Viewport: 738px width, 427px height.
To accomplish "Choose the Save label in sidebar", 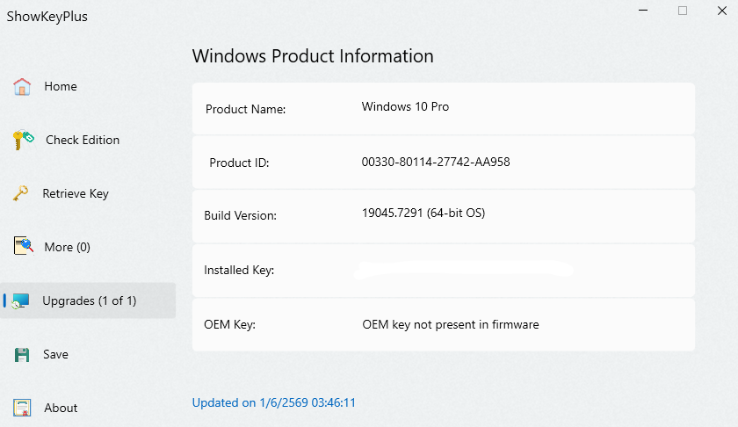I will 55,354.
